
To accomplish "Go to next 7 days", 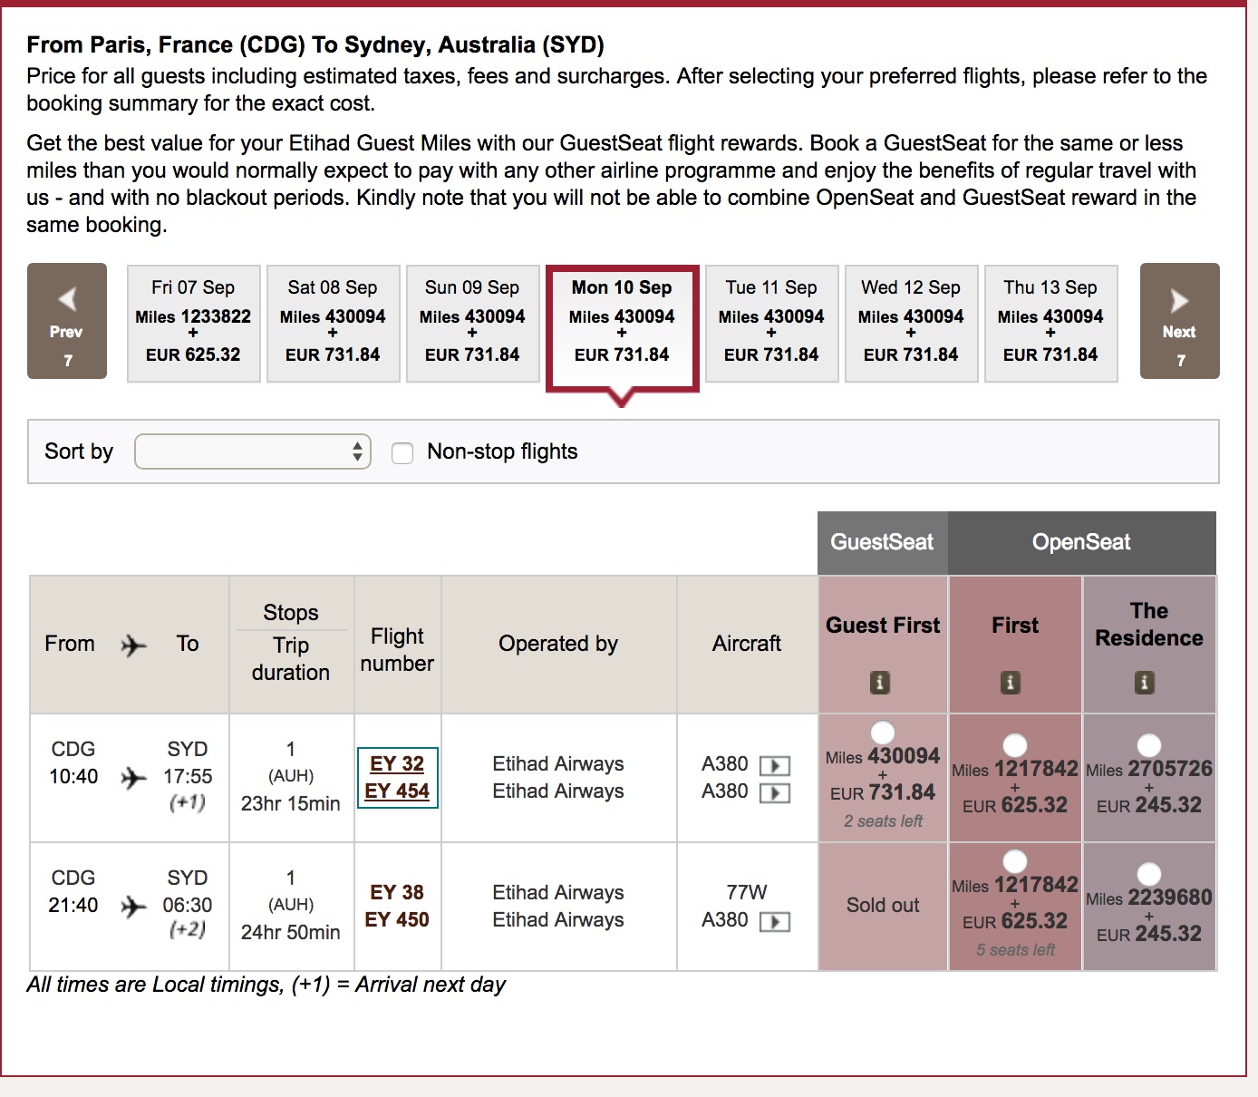I will 1179,321.
